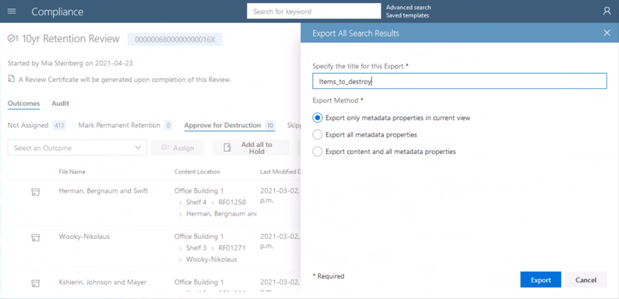
Task: Click Office Building 1 for Wisoky-Nikolaus row
Action: coord(199,237)
